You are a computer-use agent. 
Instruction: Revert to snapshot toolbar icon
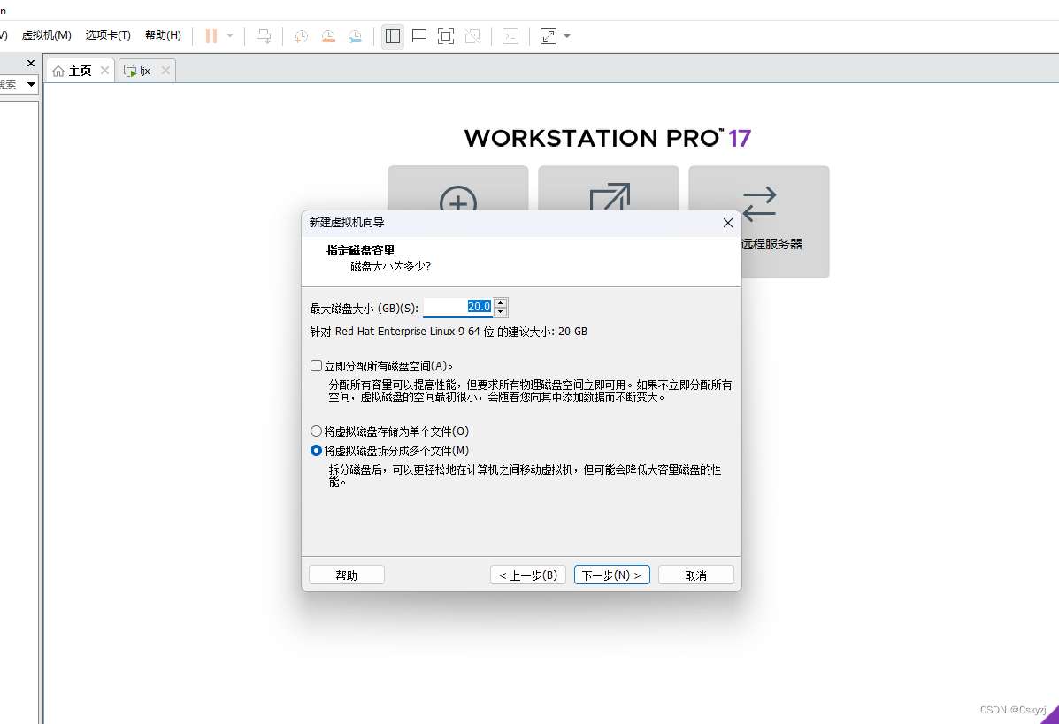click(328, 36)
